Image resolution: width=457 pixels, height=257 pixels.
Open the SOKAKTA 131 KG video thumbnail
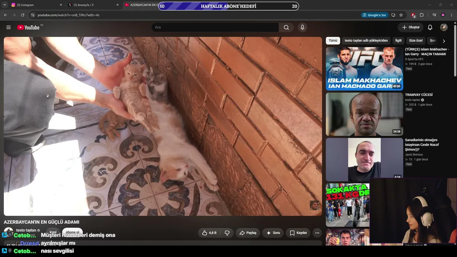(348, 205)
